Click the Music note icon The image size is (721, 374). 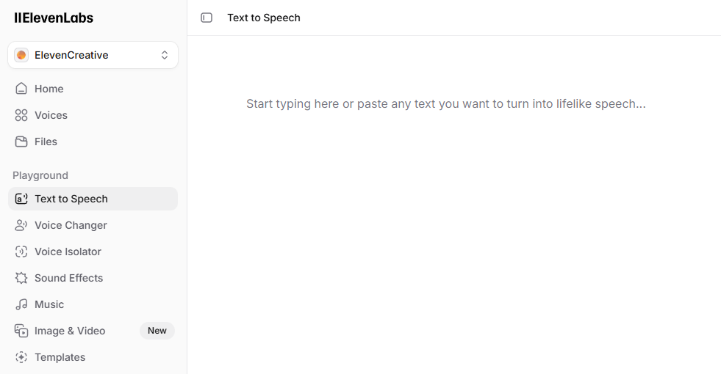(x=21, y=304)
